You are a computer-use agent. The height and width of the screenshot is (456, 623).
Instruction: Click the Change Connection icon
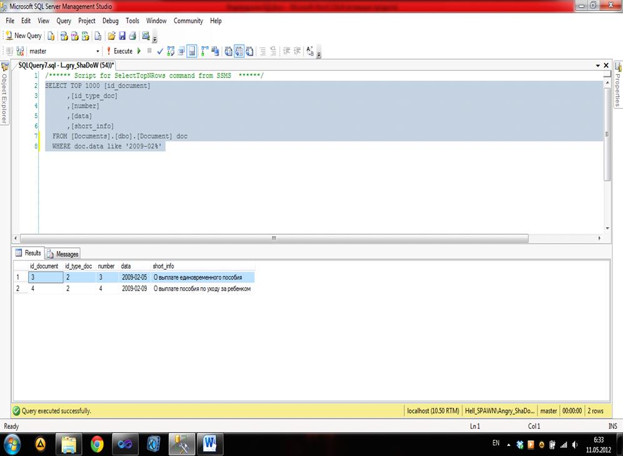[x=20, y=51]
